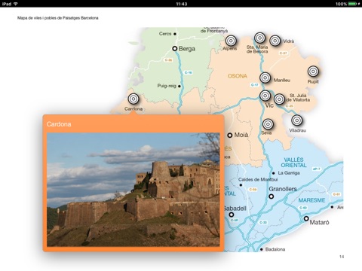Tap the Cardona popup title

click(59, 124)
